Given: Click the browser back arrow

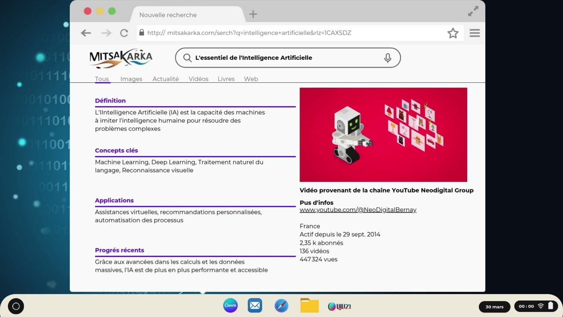Looking at the screenshot, I should 86,33.
